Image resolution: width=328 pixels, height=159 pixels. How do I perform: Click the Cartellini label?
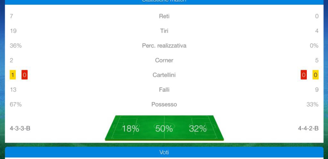pyautogui.click(x=164, y=75)
